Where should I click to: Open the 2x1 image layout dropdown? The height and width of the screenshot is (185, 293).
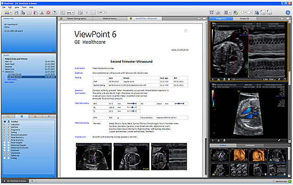pyautogui.click(x=247, y=12)
